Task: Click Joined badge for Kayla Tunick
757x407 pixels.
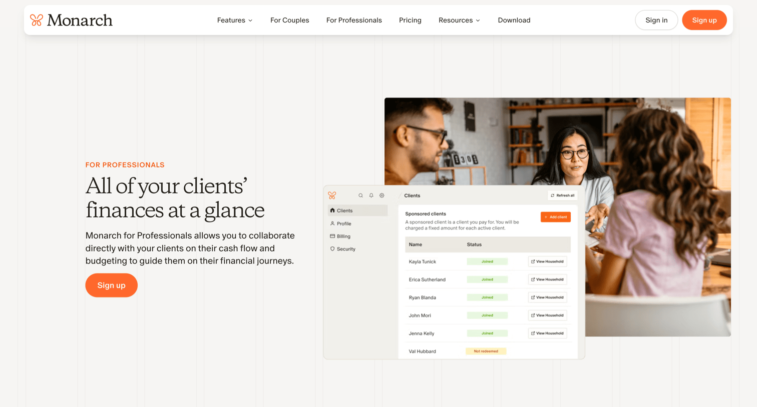Action: tap(487, 261)
